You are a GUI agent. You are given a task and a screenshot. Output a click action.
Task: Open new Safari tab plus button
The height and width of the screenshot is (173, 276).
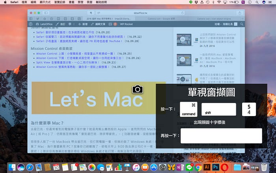[x=242, y=19]
